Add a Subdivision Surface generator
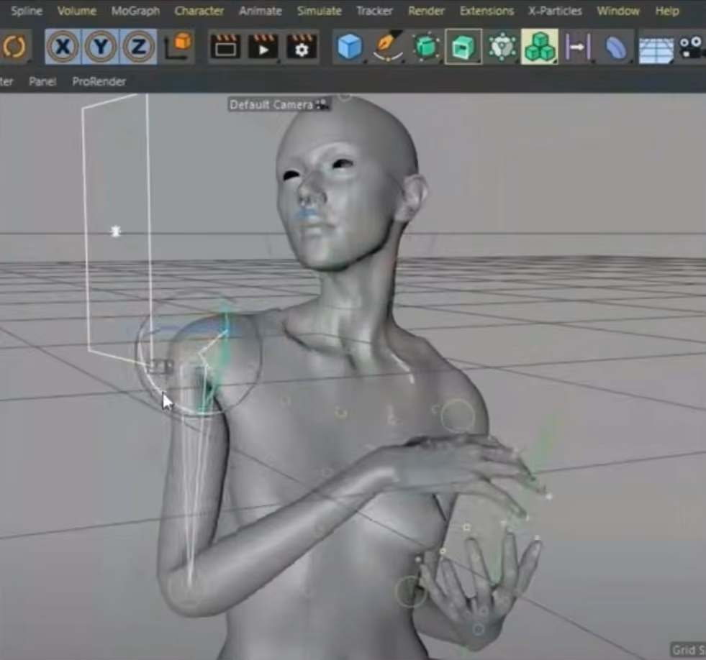The height and width of the screenshot is (660, 706). coord(425,46)
